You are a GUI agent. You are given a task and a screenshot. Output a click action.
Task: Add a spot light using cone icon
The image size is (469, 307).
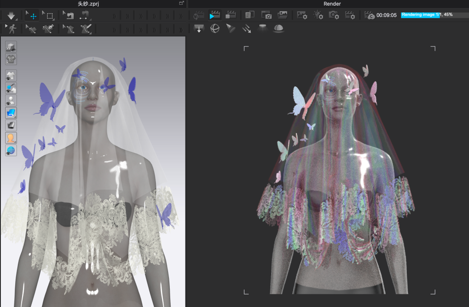tap(231, 28)
